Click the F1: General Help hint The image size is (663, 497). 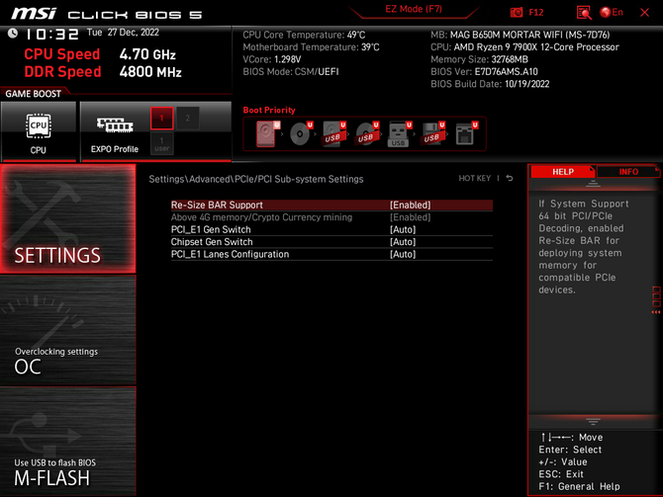579,486
